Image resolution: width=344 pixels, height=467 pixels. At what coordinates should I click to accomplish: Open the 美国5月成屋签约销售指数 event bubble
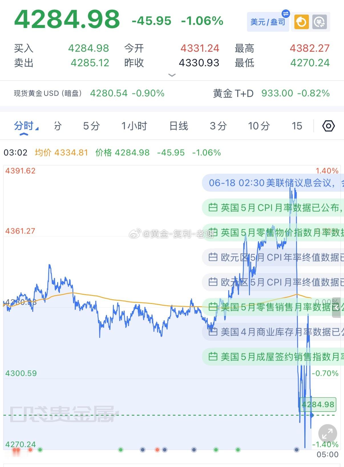273,357
